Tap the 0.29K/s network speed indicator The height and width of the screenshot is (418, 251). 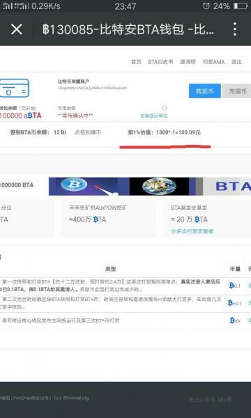46,6
